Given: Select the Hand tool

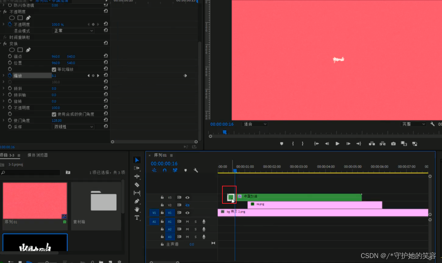Looking at the screenshot, I should click(x=137, y=209).
